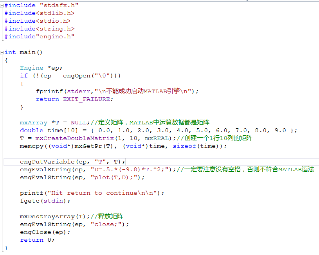Click on the #include<string.h> line

[40, 29]
